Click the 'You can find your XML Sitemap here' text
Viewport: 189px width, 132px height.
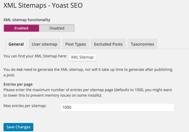click(x=35, y=56)
